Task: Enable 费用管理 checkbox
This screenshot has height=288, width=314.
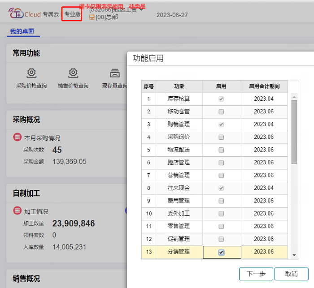Action: coord(221,201)
